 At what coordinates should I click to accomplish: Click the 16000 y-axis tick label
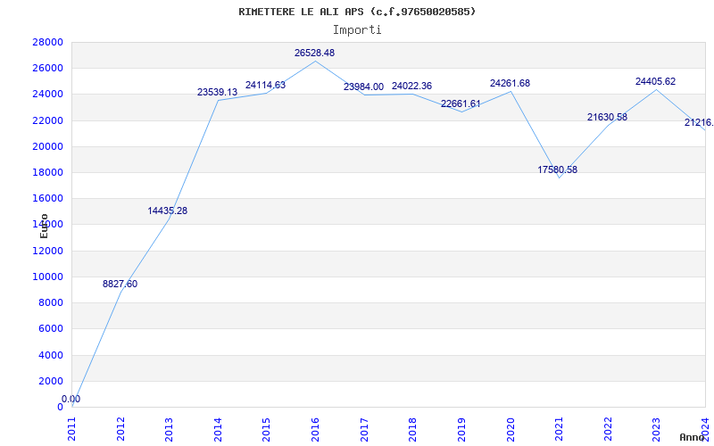pyautogui.click(x=48, y=198)
